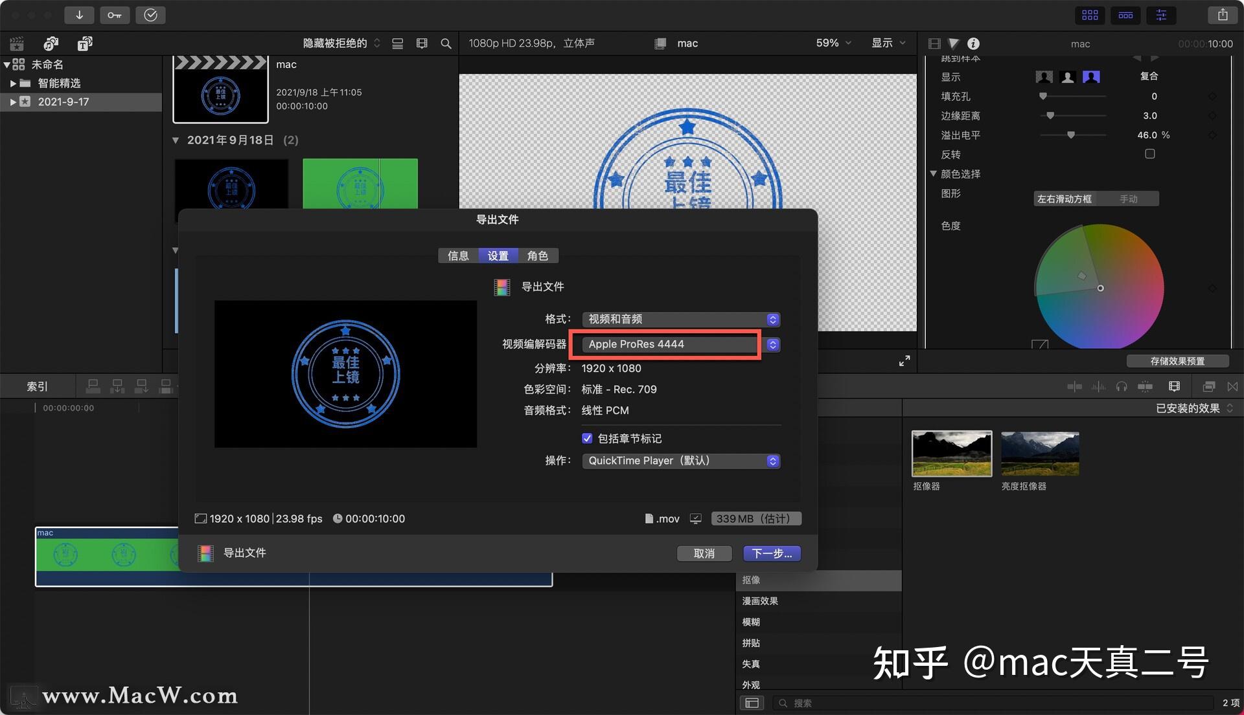Expand the 智能精选 folder
This screenshot has width=1244, height=715.
click(13, 83)
